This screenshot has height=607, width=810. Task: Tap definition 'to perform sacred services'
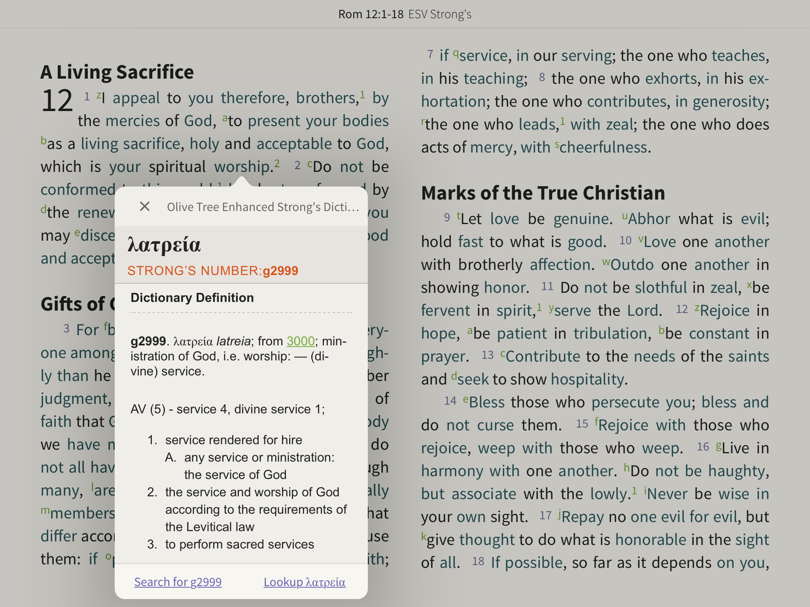[240, 544]
